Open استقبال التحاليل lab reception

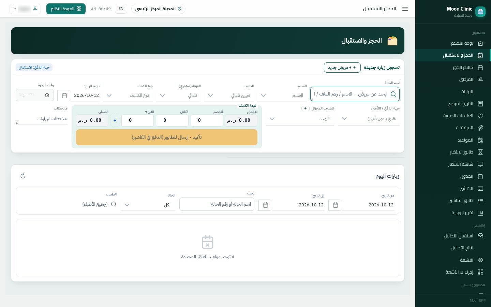coord(453,236)
